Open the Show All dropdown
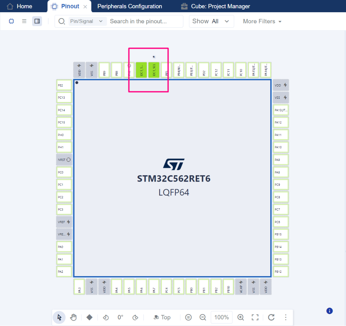Image resolution: width=346 pixels, height=326 pixels. [x=211, y=21]
